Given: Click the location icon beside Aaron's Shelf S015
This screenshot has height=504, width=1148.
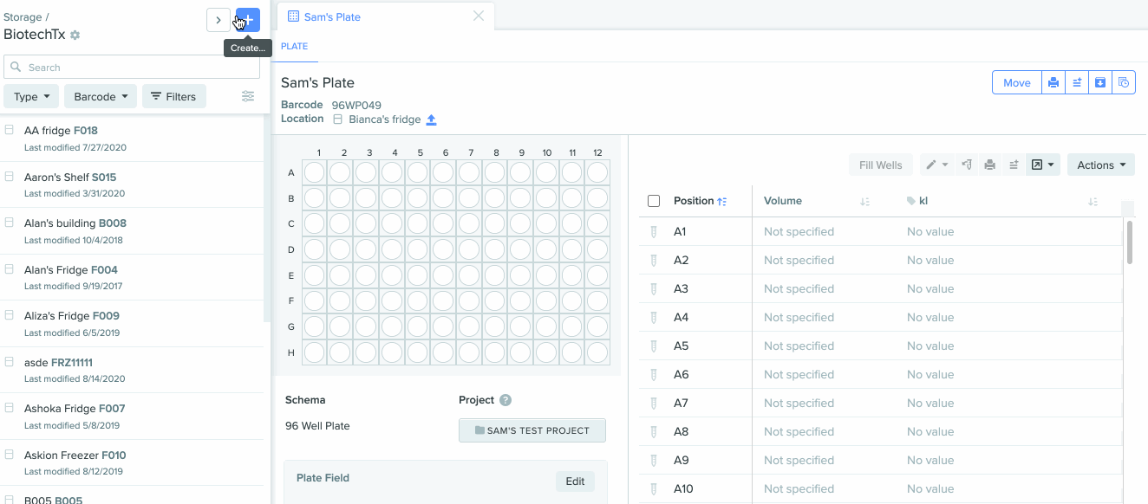Looking at the screenshot, I should point(10,177).
